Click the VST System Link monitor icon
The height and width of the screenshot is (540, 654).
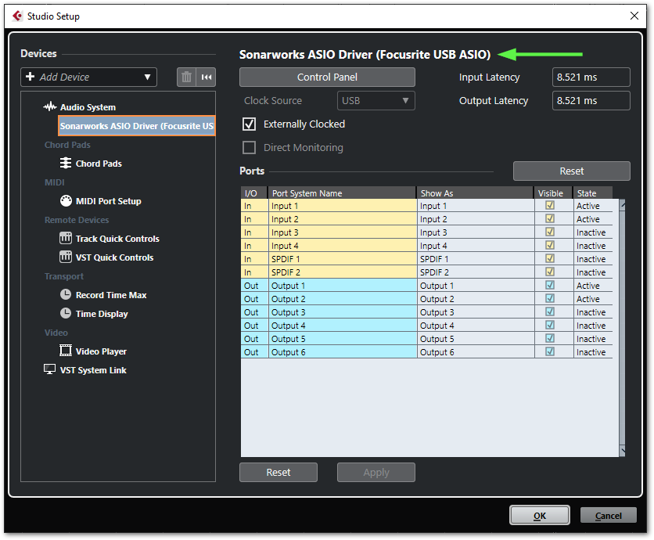pyautogui.click(x=49, y=369)
